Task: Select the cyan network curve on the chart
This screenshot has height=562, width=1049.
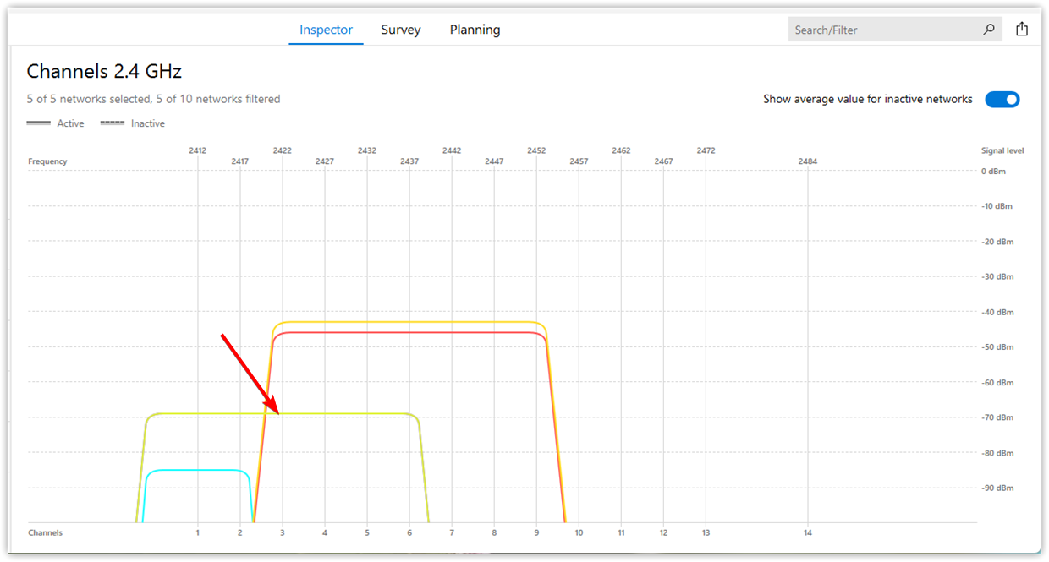Action: (195, 472)
